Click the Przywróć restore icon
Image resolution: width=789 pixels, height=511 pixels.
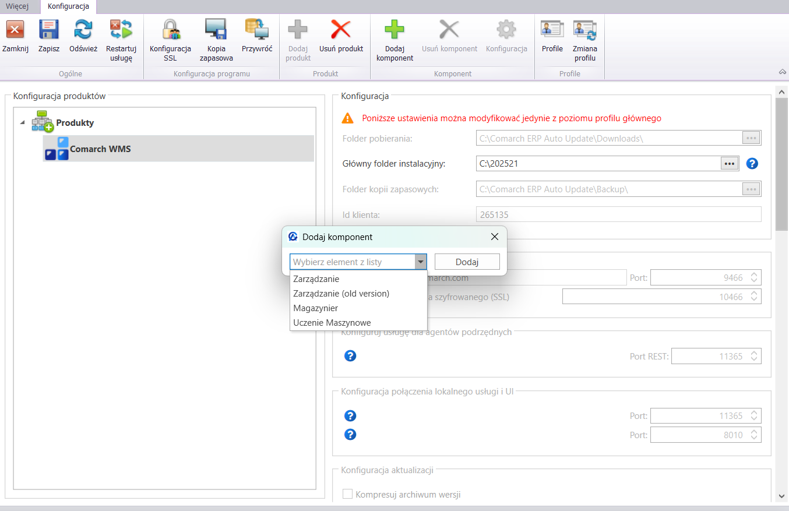point(256,29)
